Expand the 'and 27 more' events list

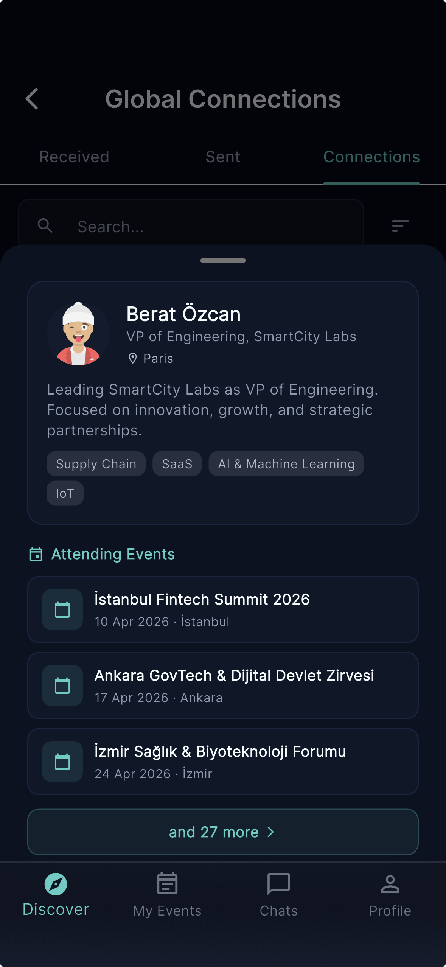click(x=223, y=832)
